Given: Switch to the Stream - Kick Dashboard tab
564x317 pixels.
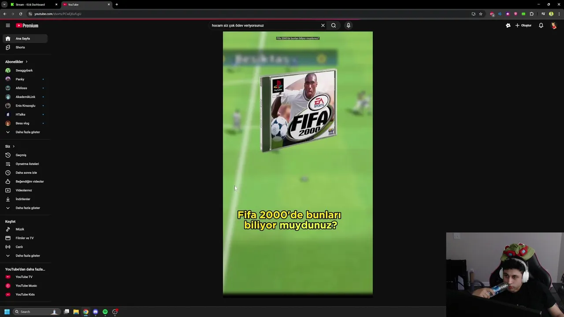Looking at the screenshot, I should pyautogui.click(x=33, y=4).
